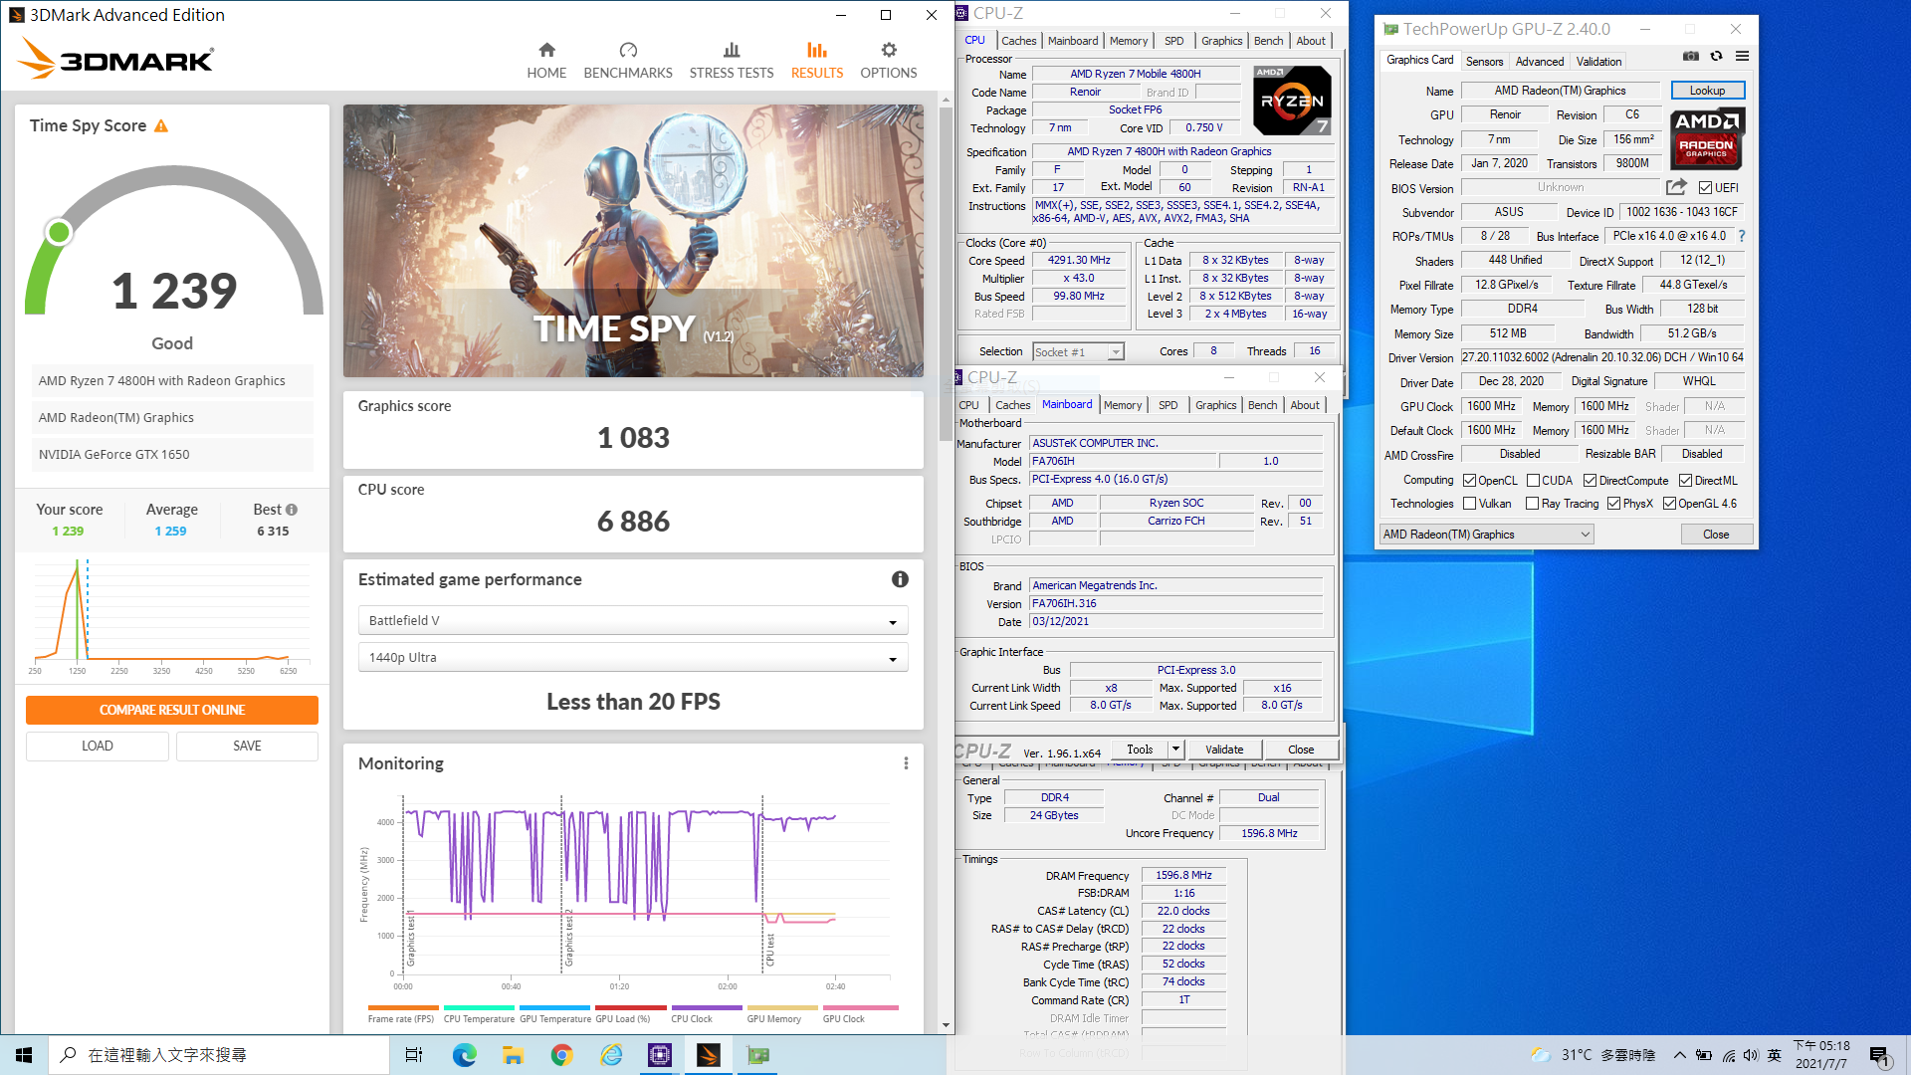Click SAVE button in 3DMark

click(247, 746)
